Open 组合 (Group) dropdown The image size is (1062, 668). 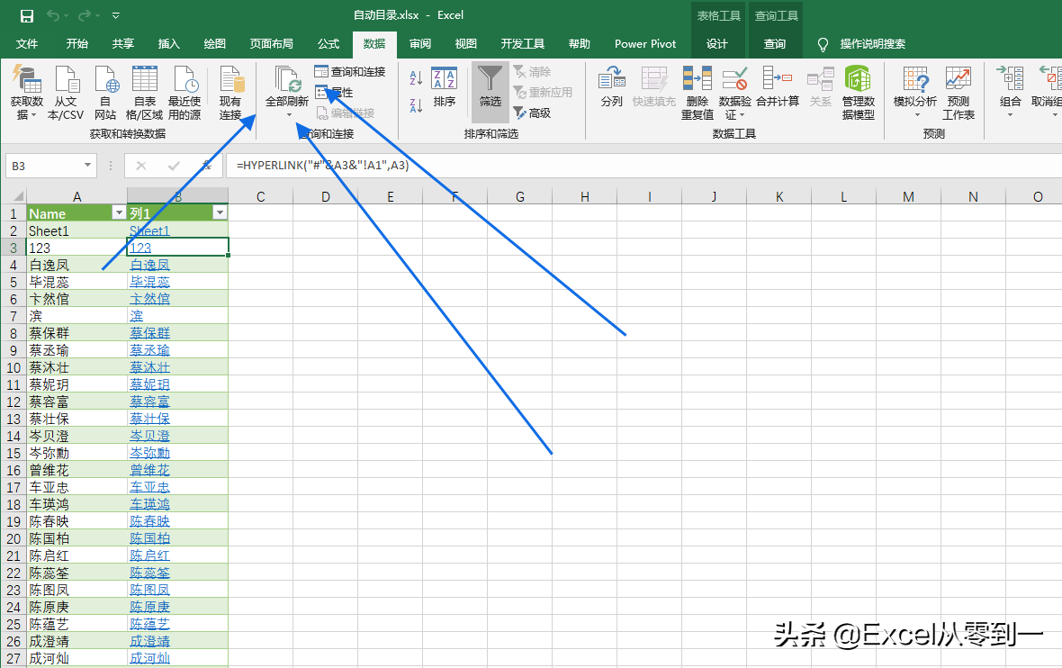pyautogui.click(x=1010, y=92)
